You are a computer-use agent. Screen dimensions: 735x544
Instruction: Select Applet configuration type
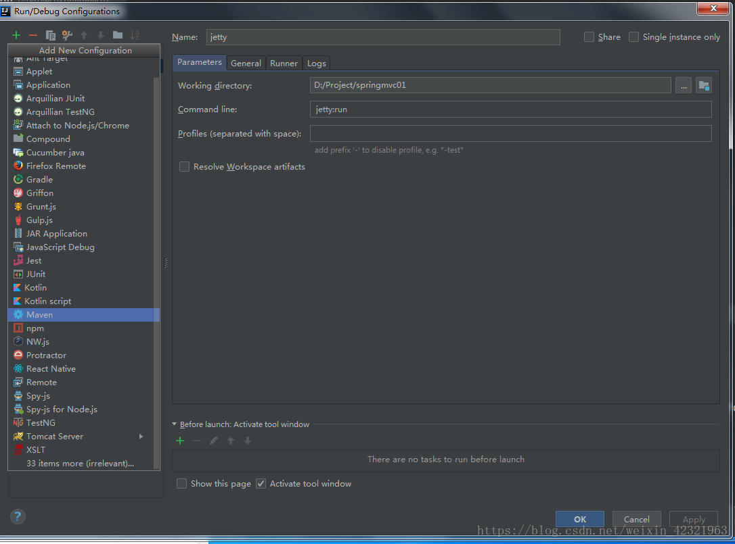84,72
